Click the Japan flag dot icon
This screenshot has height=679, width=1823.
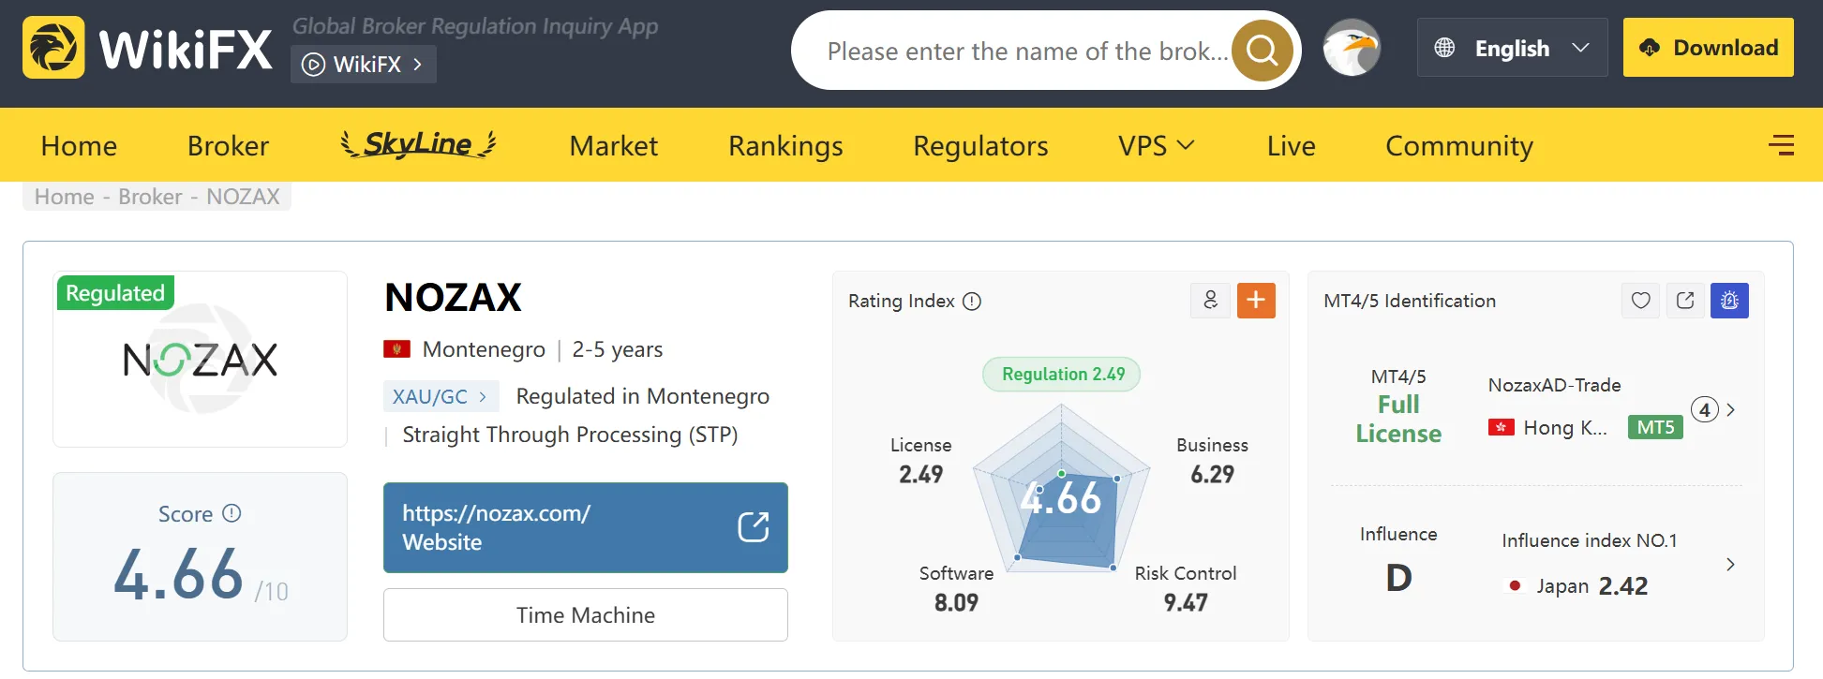coord(1515,585)
